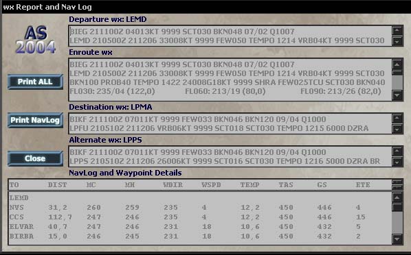
Task: Click the WDIR column header
Action: click(x=173, y=185)
